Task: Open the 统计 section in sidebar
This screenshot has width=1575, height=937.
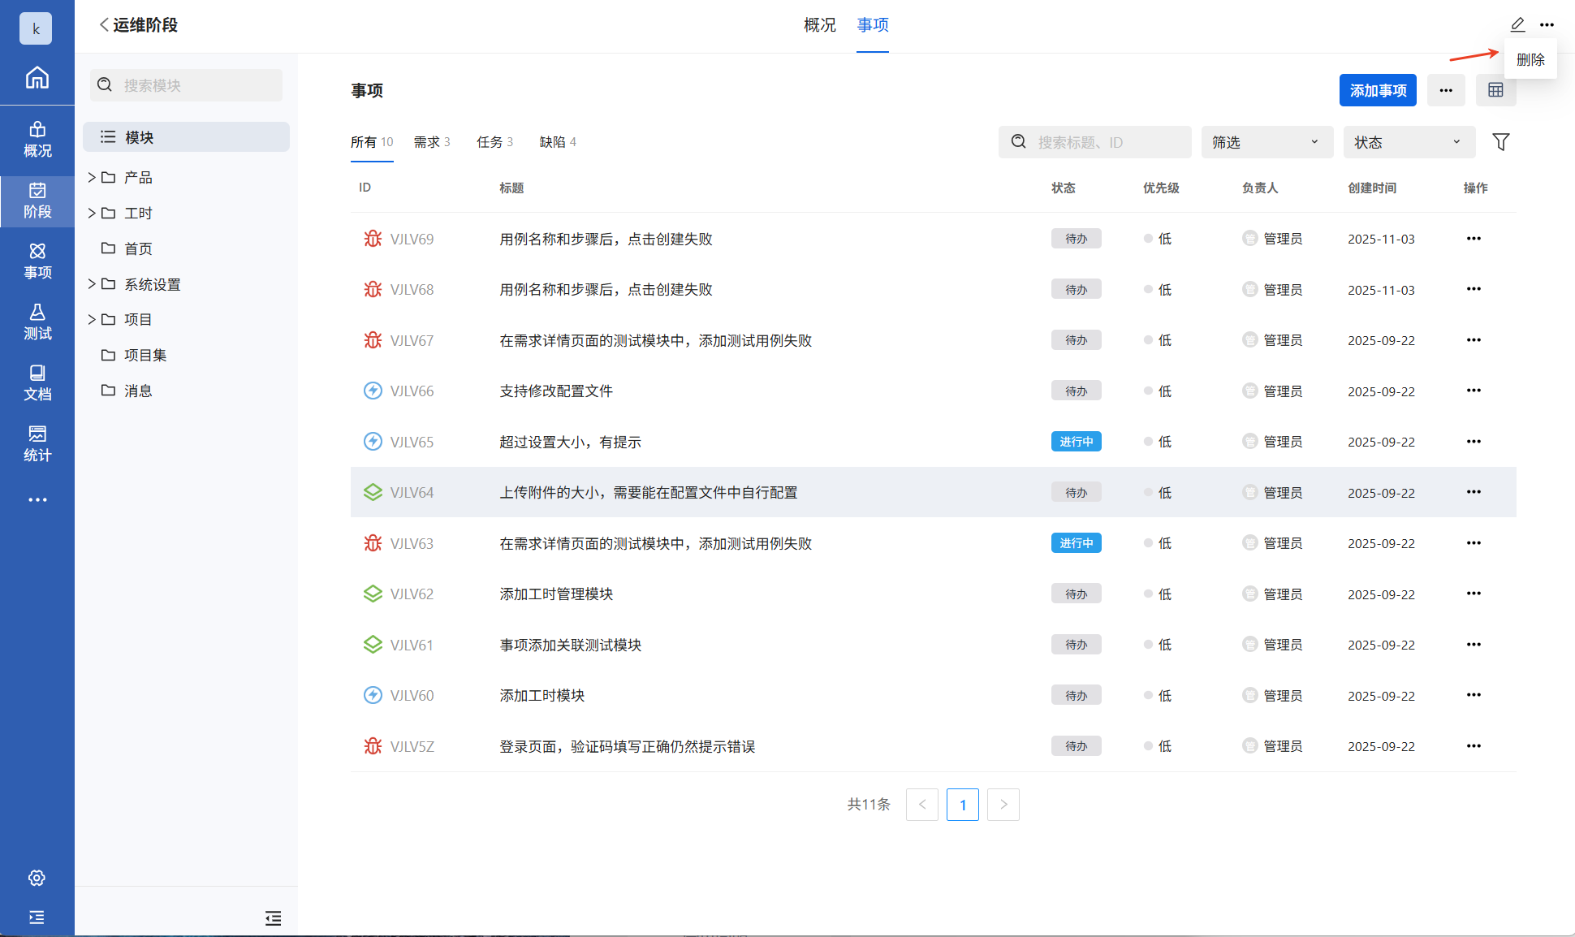Action: point(37,443)
